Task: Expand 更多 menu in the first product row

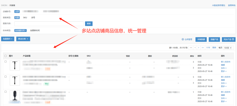Action: click(x=224, y=71)
